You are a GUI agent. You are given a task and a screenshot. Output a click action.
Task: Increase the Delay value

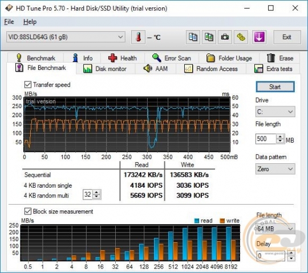pyautogui.click(x=291, y=254)
